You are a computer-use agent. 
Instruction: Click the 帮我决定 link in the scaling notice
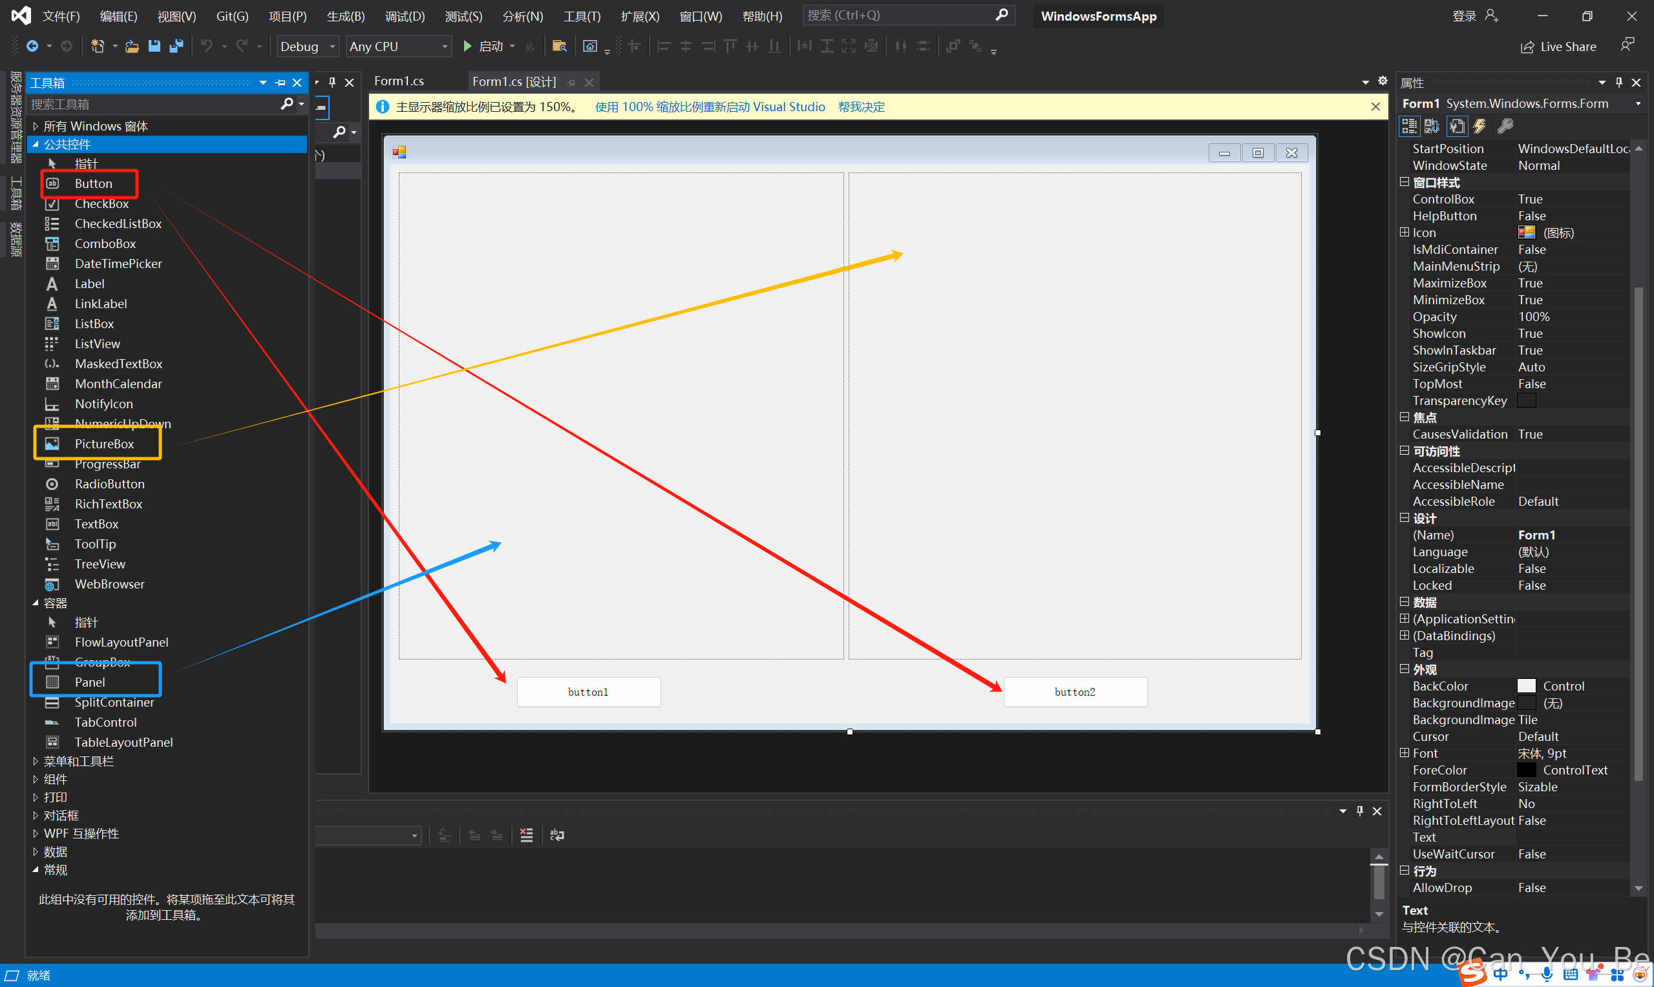(x=862, y=107)
